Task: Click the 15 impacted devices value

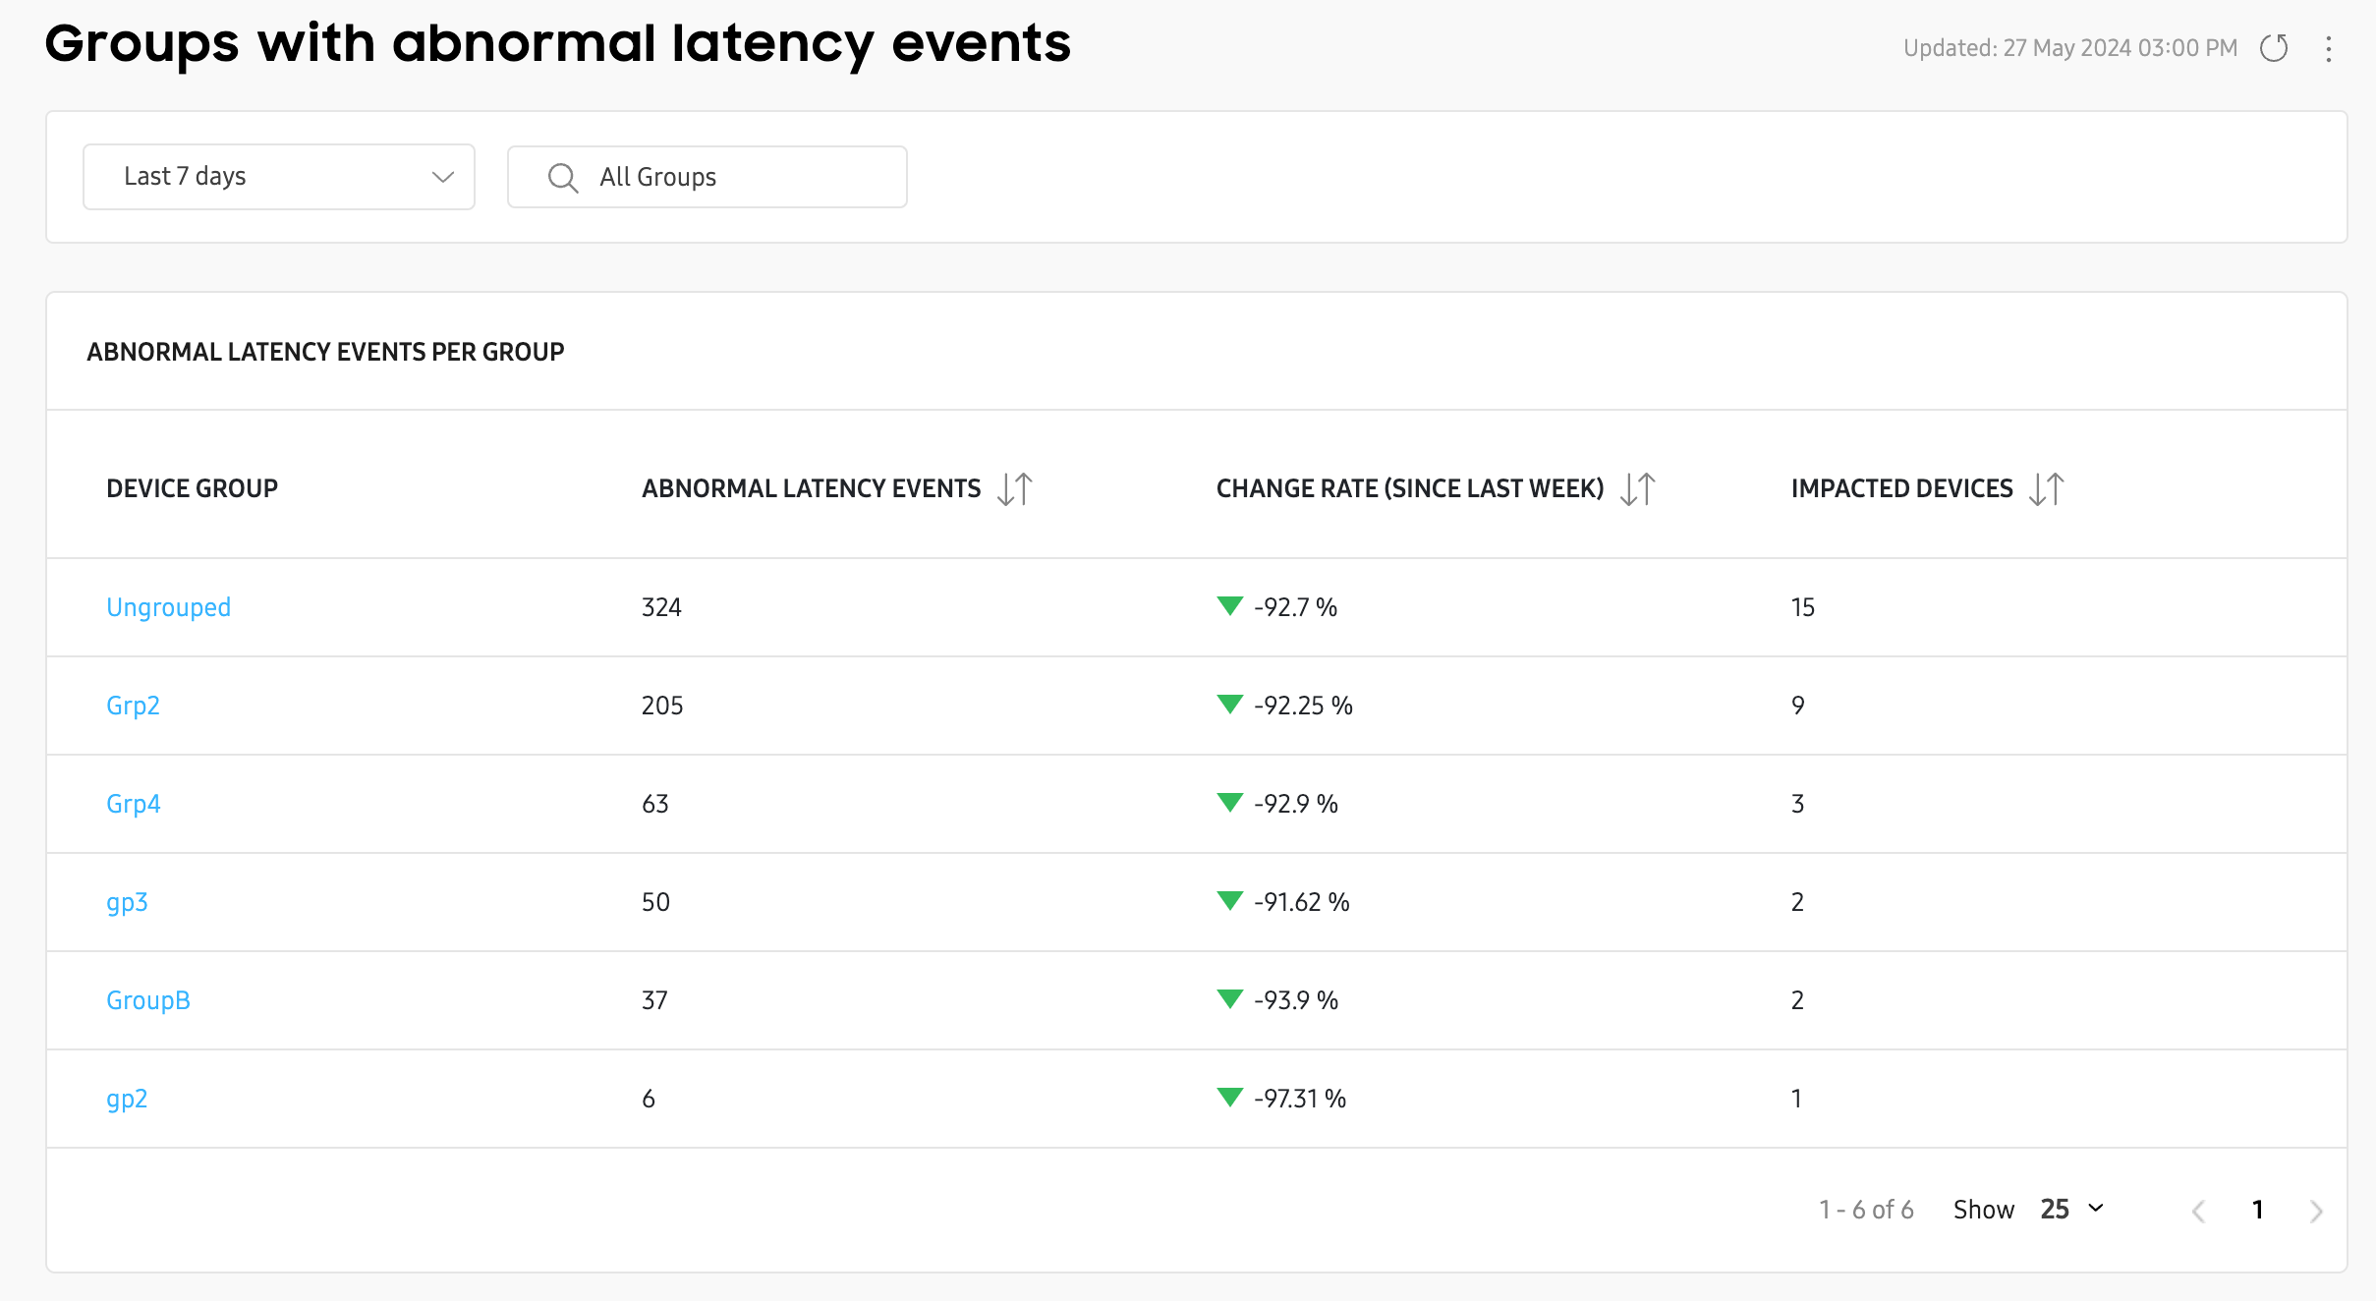Action: click(1803, 607)
